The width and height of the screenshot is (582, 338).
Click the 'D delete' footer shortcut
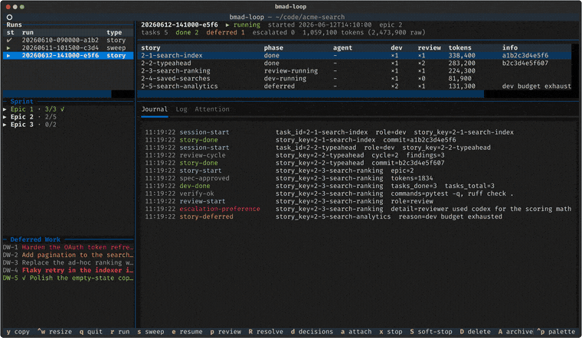click(475, 332)
